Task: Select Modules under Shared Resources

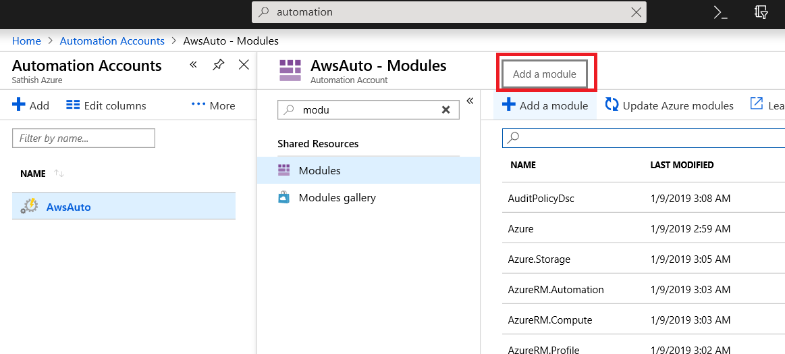Action: tap(319, 170)
